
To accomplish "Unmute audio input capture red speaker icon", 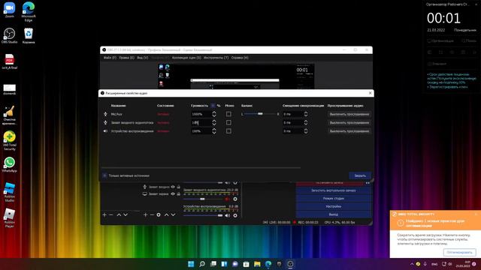I will 227,199.
